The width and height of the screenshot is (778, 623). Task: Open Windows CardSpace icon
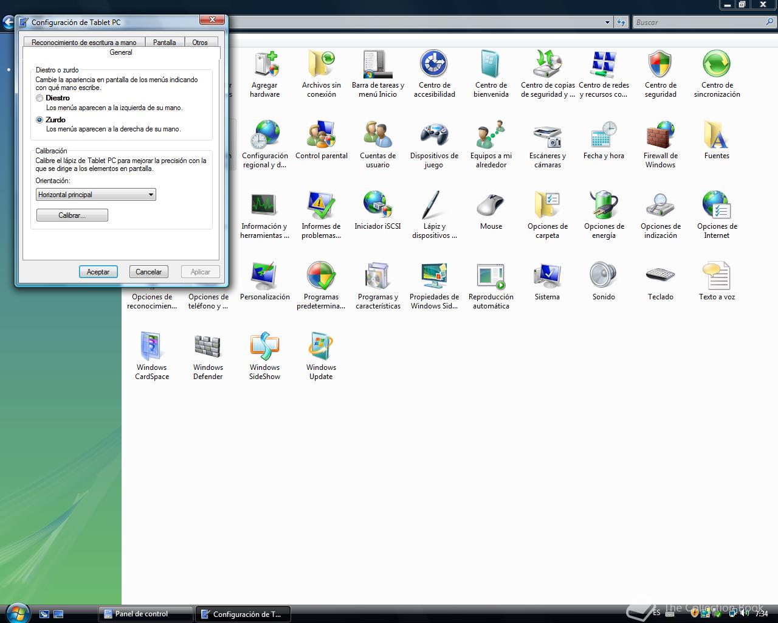pos(152,347)
